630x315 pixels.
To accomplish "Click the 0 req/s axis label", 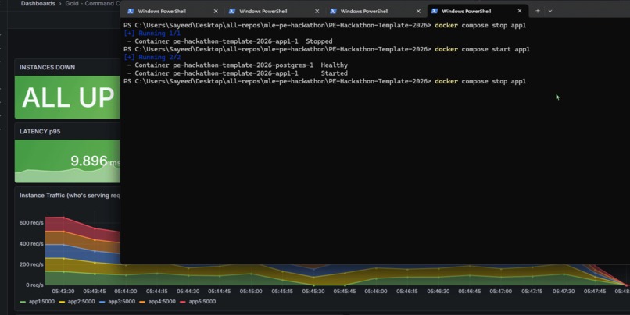I will click(x=34, y=285).
